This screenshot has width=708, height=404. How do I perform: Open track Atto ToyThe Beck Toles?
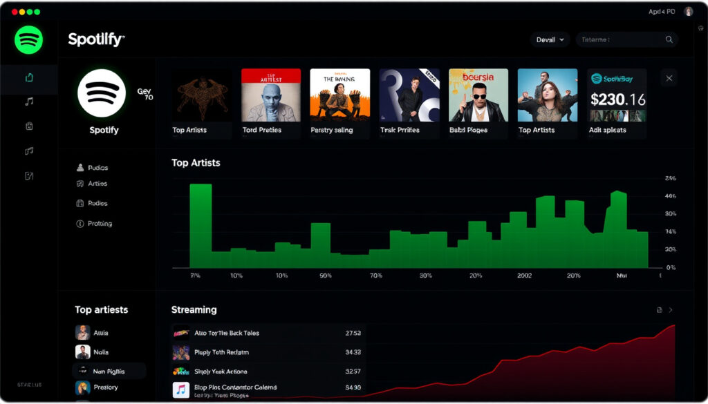point(268,333)
